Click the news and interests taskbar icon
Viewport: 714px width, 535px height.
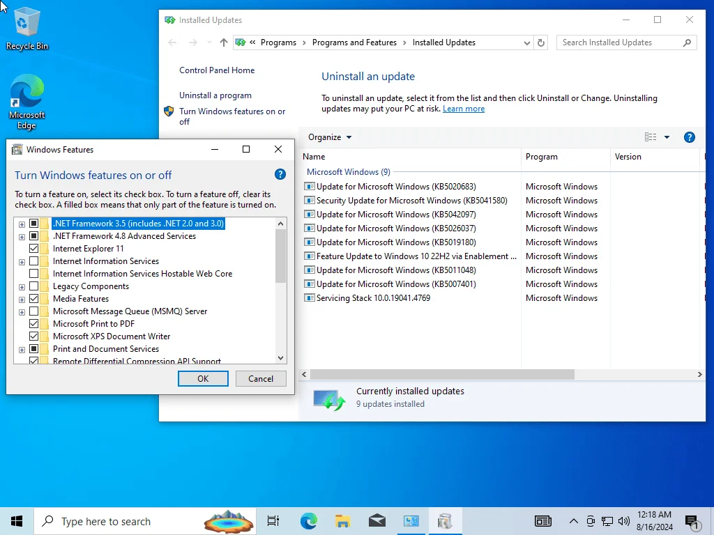542,521
